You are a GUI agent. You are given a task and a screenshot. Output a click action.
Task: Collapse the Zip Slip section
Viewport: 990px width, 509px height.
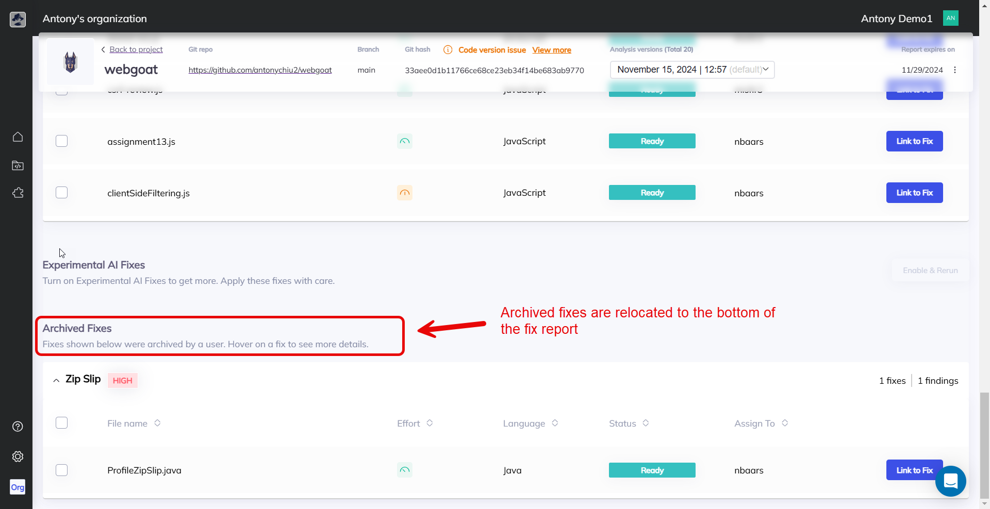pyautogui.click(x=56, y=381)
